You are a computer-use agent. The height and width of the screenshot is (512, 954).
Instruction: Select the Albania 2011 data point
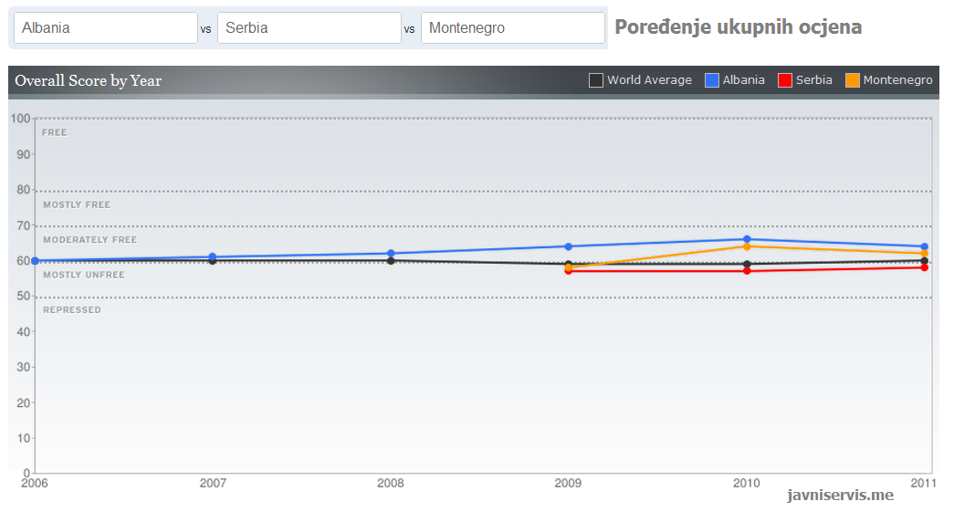925,246
